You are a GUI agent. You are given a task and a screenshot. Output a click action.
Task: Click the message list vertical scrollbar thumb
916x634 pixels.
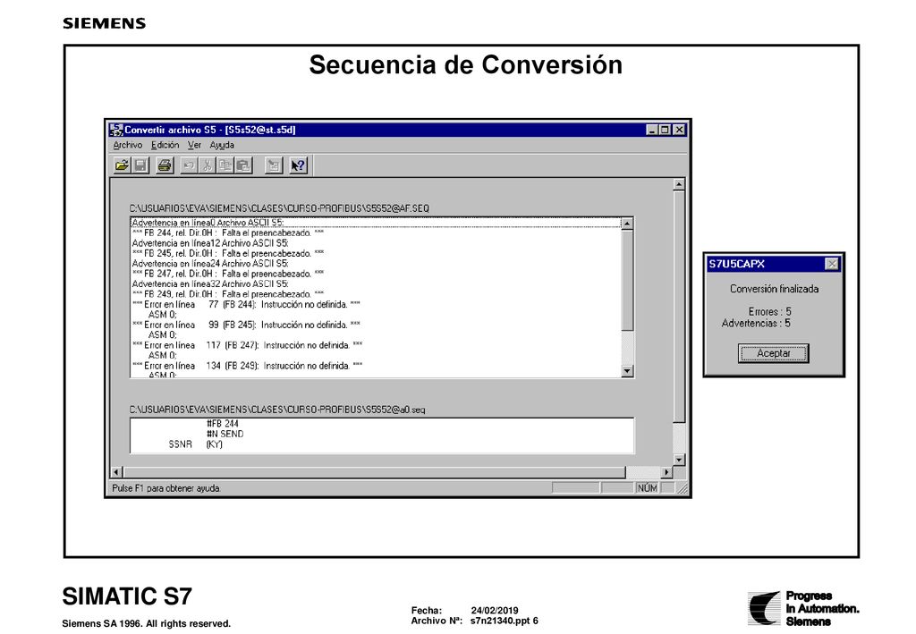point(627,280)
